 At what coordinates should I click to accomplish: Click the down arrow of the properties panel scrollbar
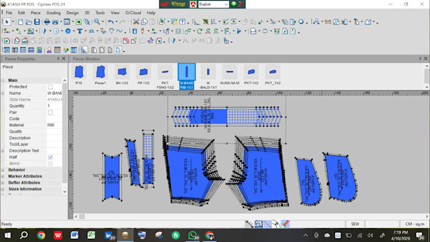[x=64, y=192]
